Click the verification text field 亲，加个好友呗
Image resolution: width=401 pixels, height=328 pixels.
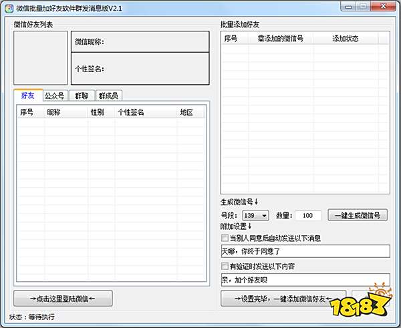(305, 280)
